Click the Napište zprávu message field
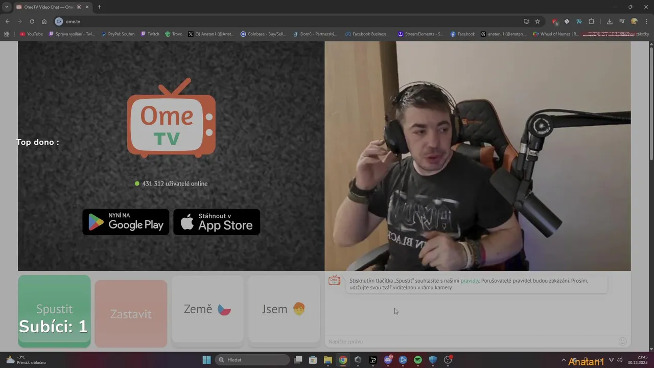 (x=470, y=341)
